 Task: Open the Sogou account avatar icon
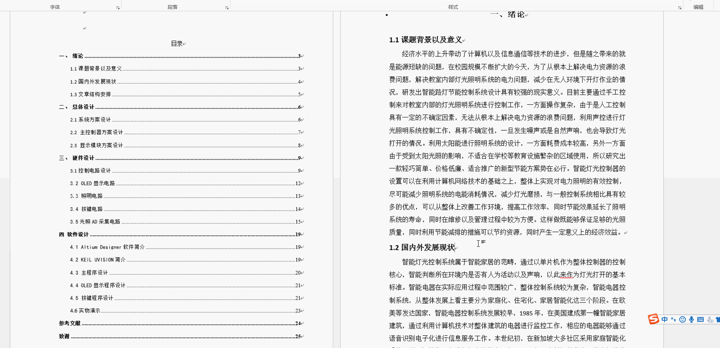point(710,320)
